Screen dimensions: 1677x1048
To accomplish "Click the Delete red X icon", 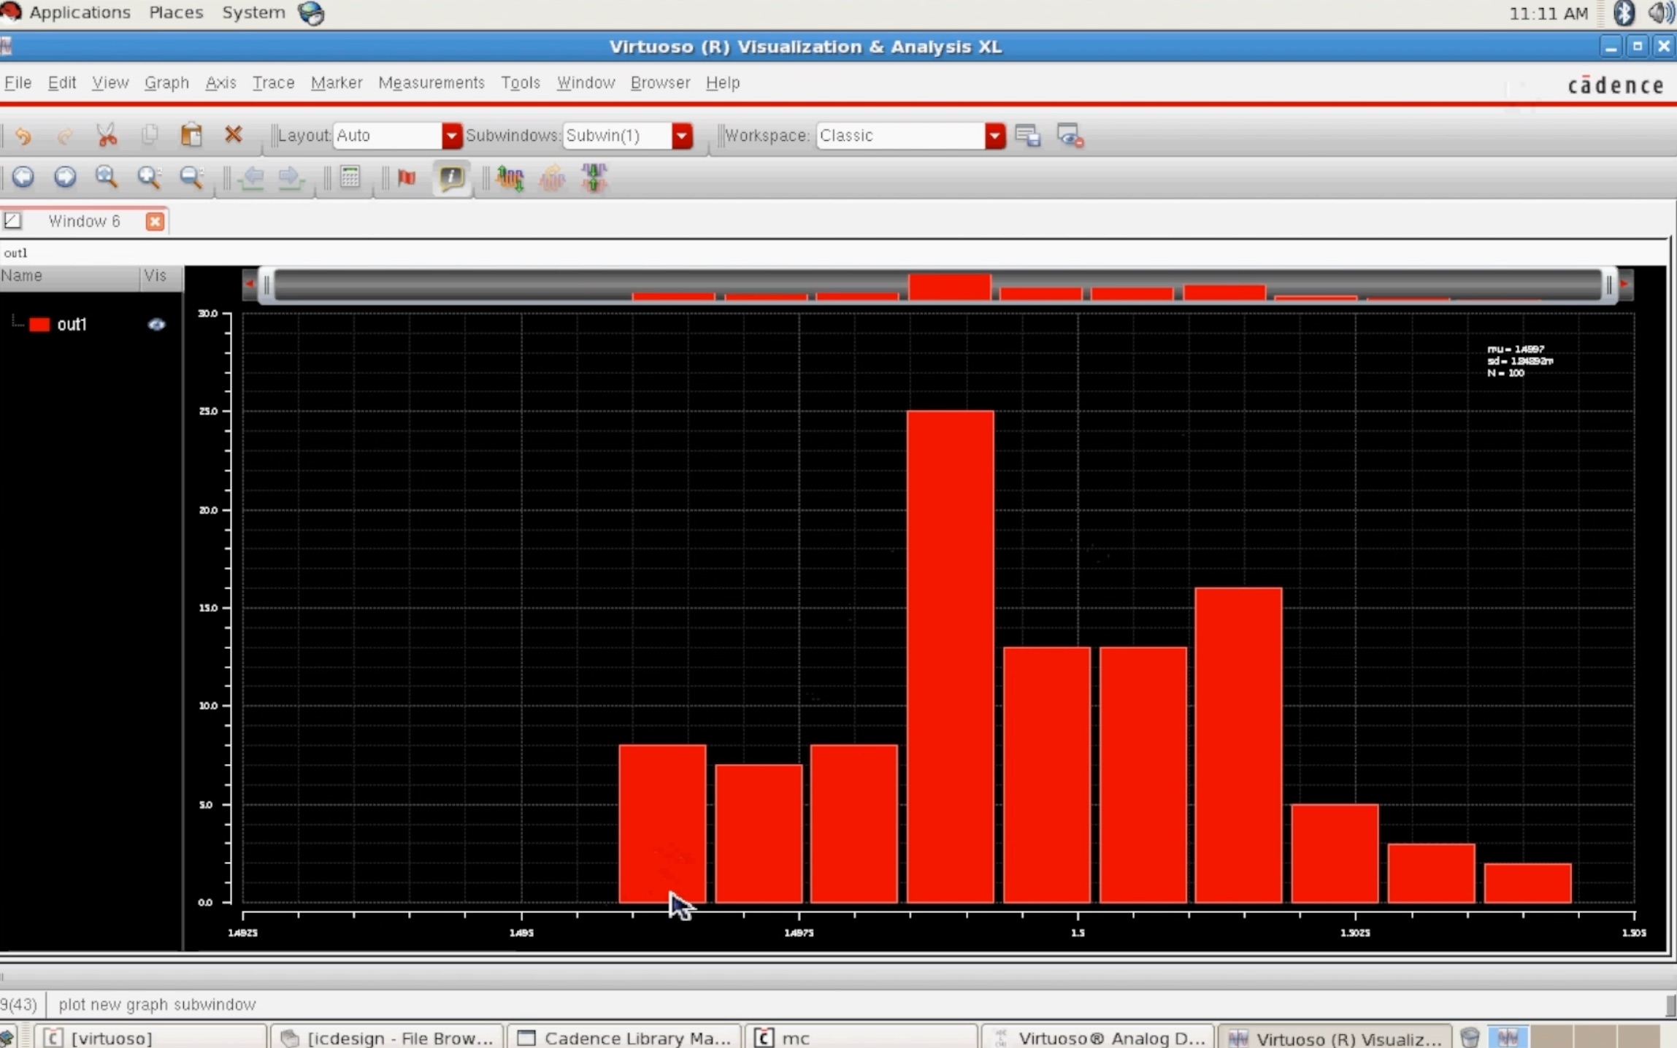I will pos(233,134).
